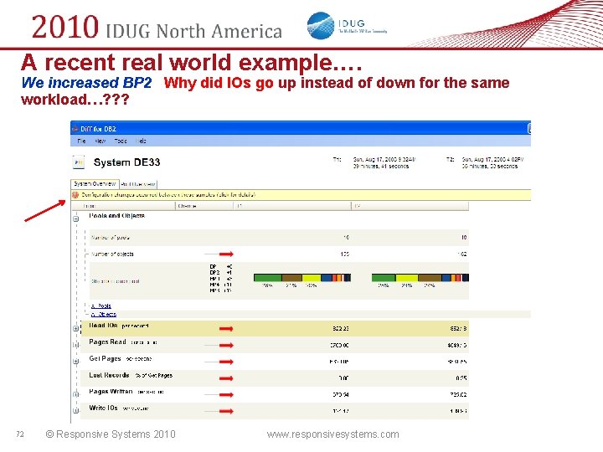Click the T1 value in Read IOs row
The image size is (603, 452).
point(341,329)
